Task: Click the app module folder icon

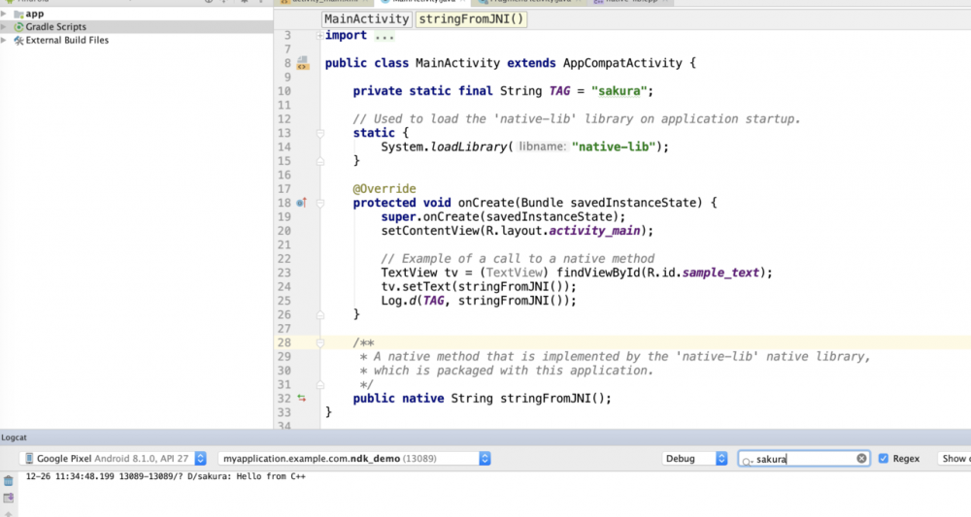Action: coord(18,14)
